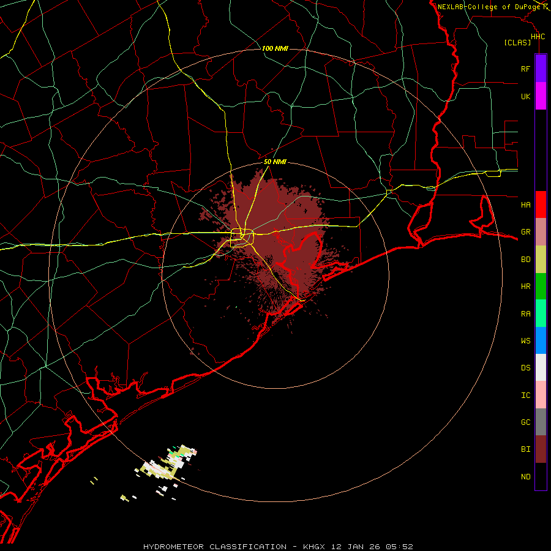Click the WS legend label

pos(525,340)
